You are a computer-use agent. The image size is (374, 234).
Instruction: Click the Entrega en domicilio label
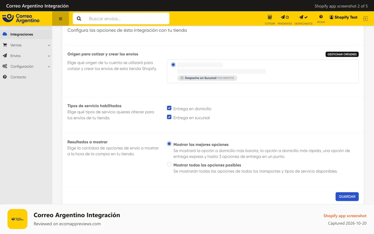pyautogui.click(x=192, y=109)
